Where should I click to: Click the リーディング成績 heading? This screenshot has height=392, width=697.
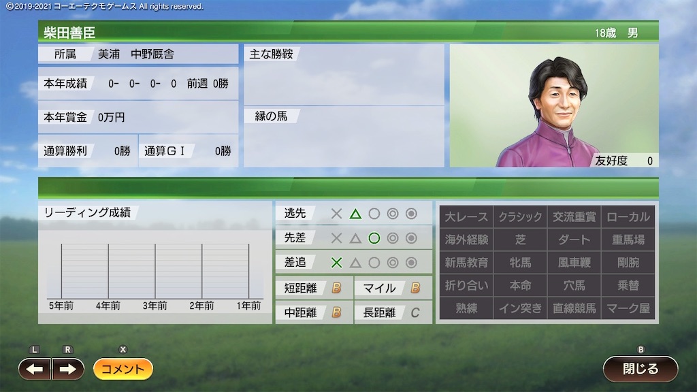coord(87,212)
